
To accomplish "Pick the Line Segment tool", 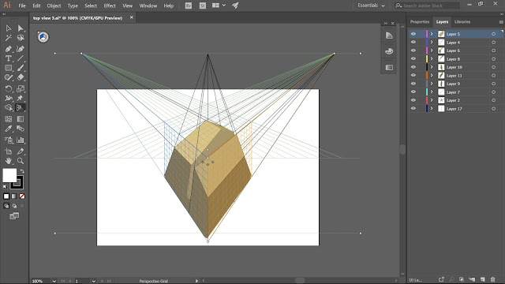I will click(21, 58).
